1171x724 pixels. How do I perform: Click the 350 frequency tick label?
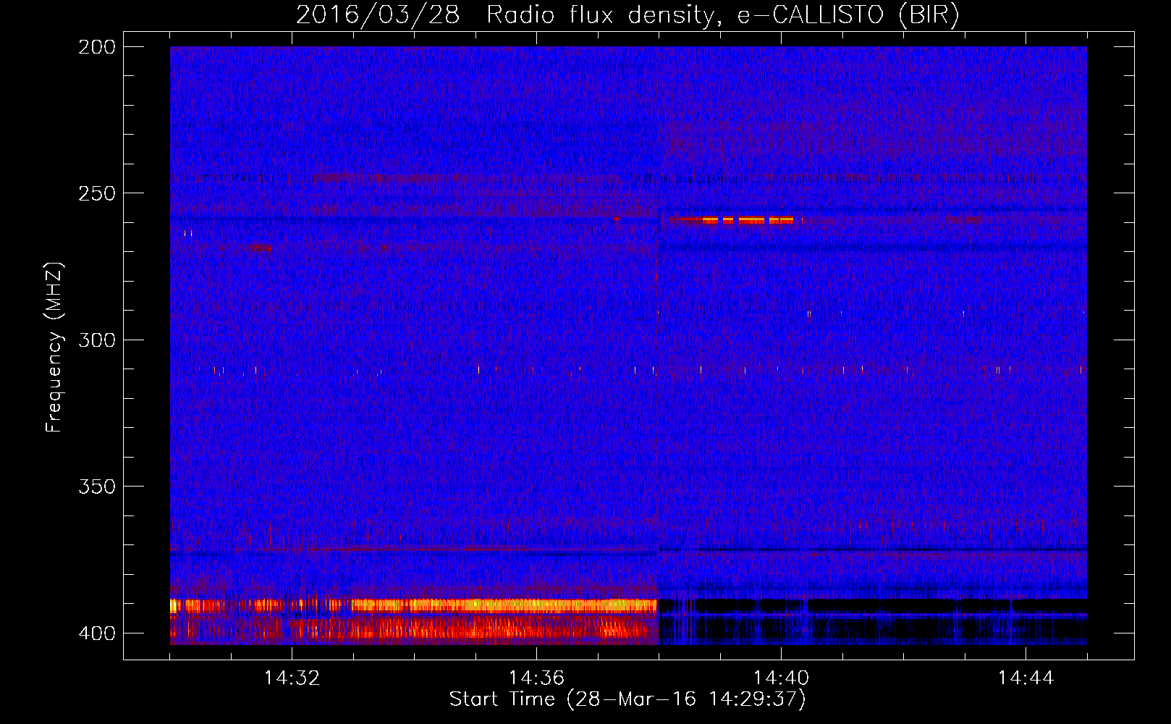(x=97, y=487)
